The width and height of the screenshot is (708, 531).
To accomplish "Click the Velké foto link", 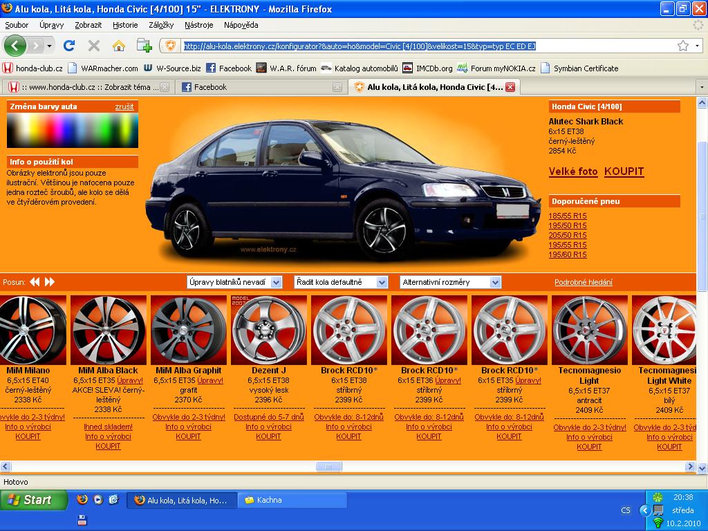I will click(572, 171).
